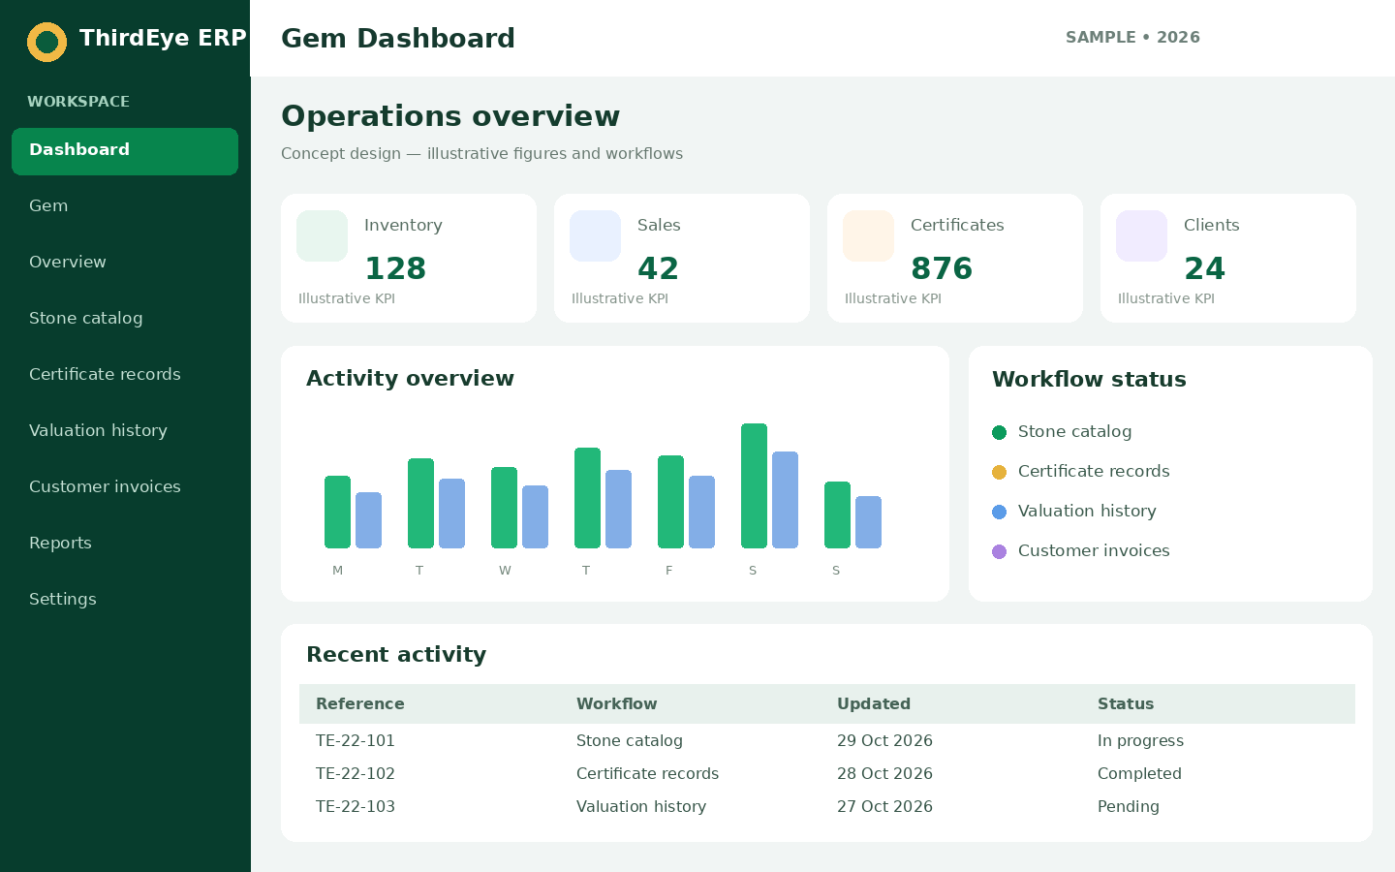
Task: Click reference TE-22-101 in Recent activity
Action: coord(356,740)
